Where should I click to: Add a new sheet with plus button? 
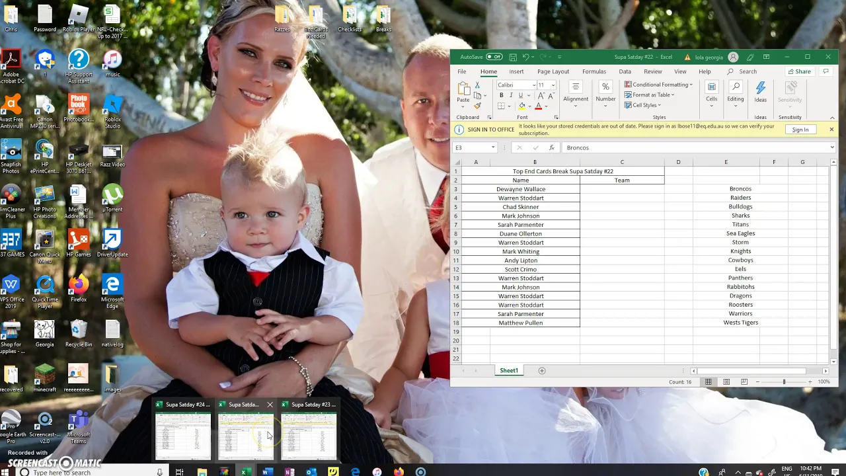click(542, 371)
